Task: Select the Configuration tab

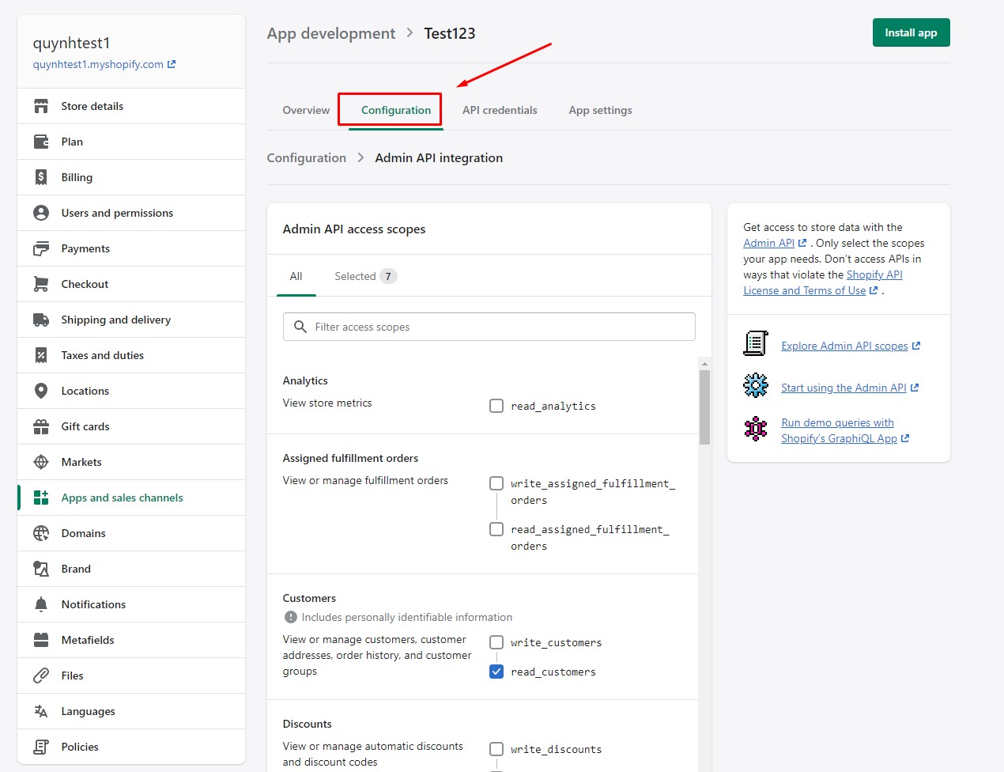Action: (396, 110)
